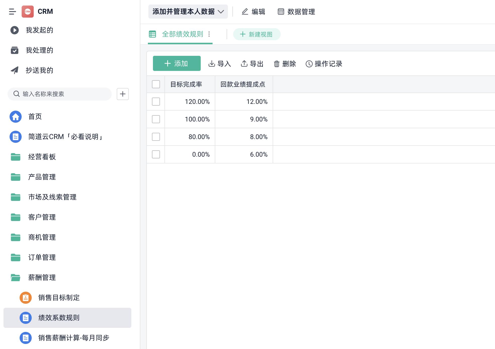Open 我处理的 from the sidebar
The height and width of the screenshot is (349, 495).
(40, 50)
